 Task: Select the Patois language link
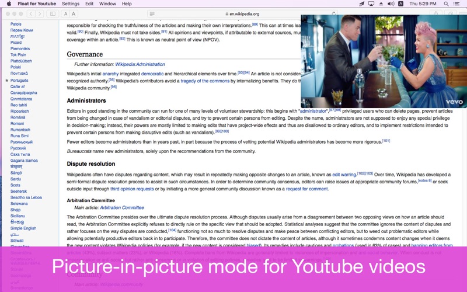pyautogui.click(x=16, y=24)
